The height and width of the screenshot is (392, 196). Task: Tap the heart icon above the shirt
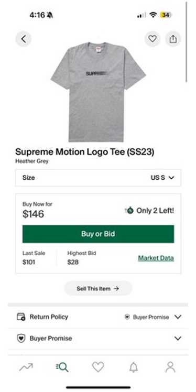153,39
